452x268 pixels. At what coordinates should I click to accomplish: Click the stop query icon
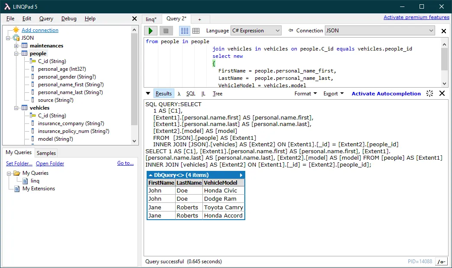(x=165, y=30)
